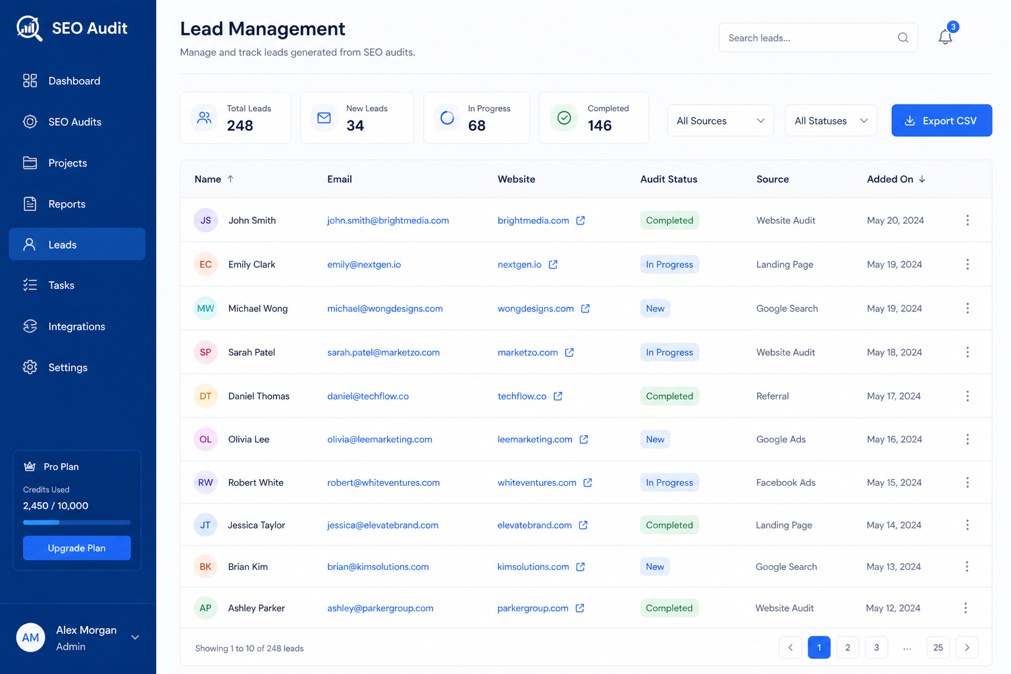Image resolution: width=1011 pixels, height=674 pixels.
Task: Open Settings in the sidebar
Action: coord(77,367)
